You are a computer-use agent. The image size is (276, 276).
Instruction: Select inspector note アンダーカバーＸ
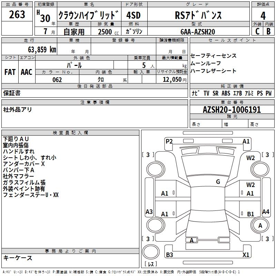pyautogui.click(x=24, y=164)
